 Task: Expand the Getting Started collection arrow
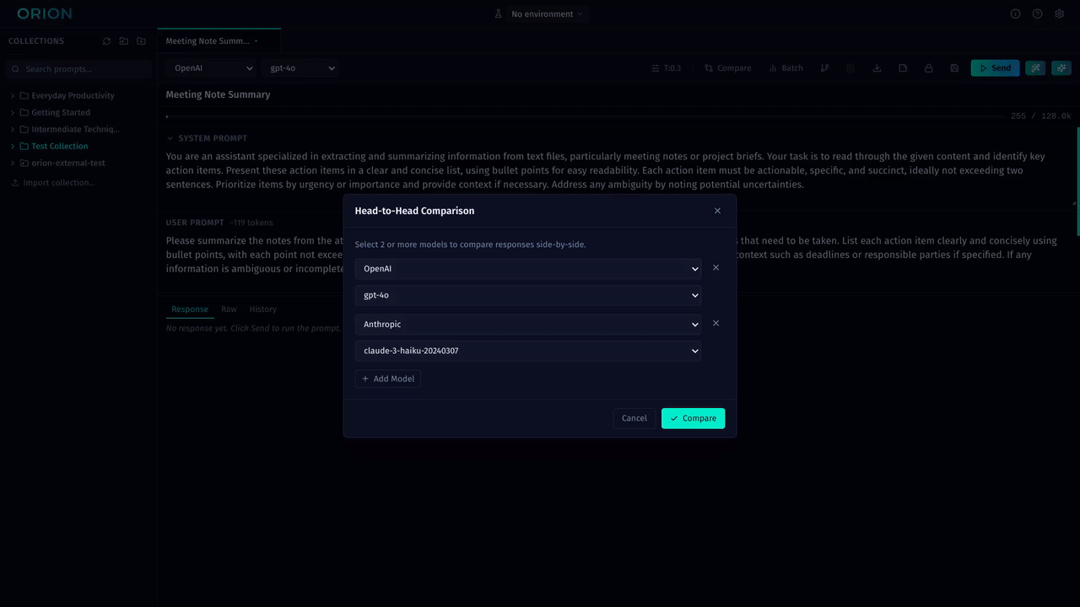tap(13, 113)
